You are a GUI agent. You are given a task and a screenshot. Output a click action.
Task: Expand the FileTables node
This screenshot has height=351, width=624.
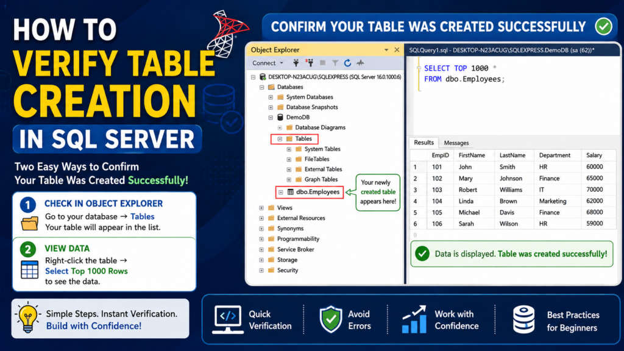click(x=289, y=159)
